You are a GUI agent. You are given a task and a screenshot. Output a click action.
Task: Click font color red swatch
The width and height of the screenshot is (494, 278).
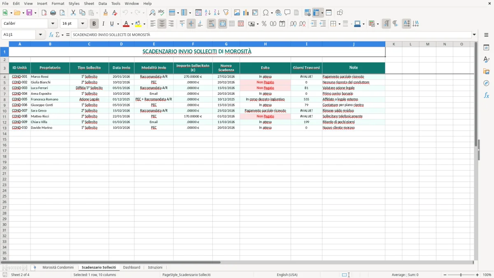click(x=126, y=24)
